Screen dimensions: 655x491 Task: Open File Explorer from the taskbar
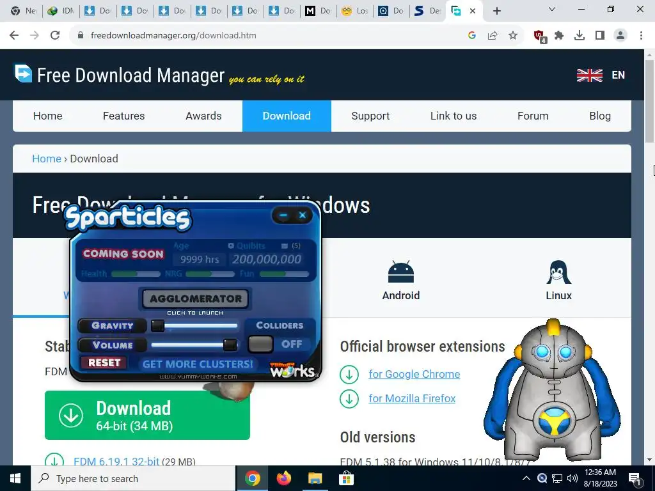pyautogui.click(x=315, y=478)
